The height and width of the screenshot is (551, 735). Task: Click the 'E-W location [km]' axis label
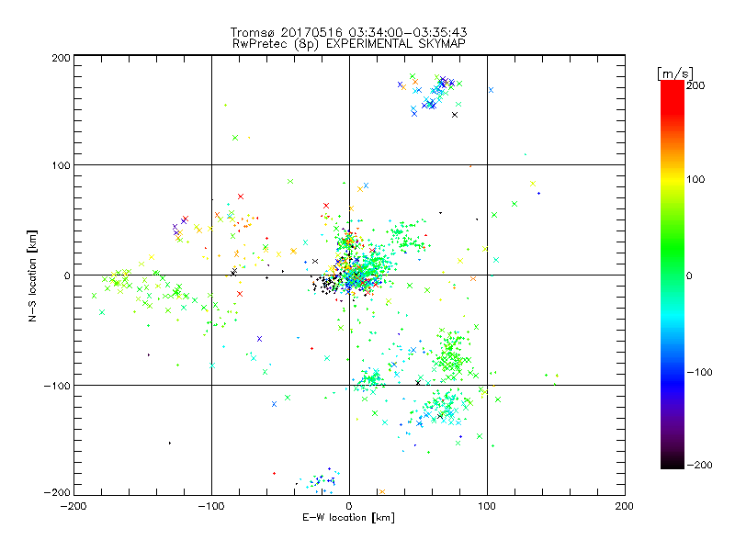(349, 518)
